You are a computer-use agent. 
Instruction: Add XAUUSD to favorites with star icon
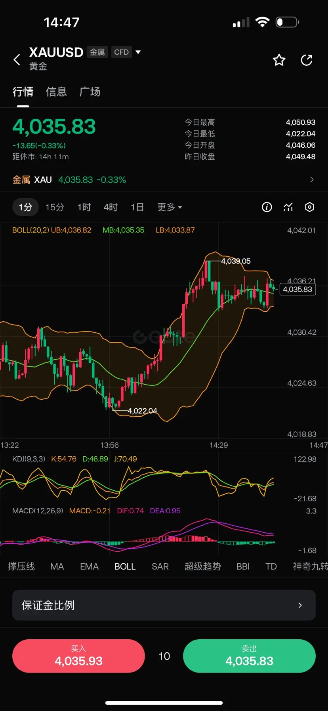coord(279,60)
